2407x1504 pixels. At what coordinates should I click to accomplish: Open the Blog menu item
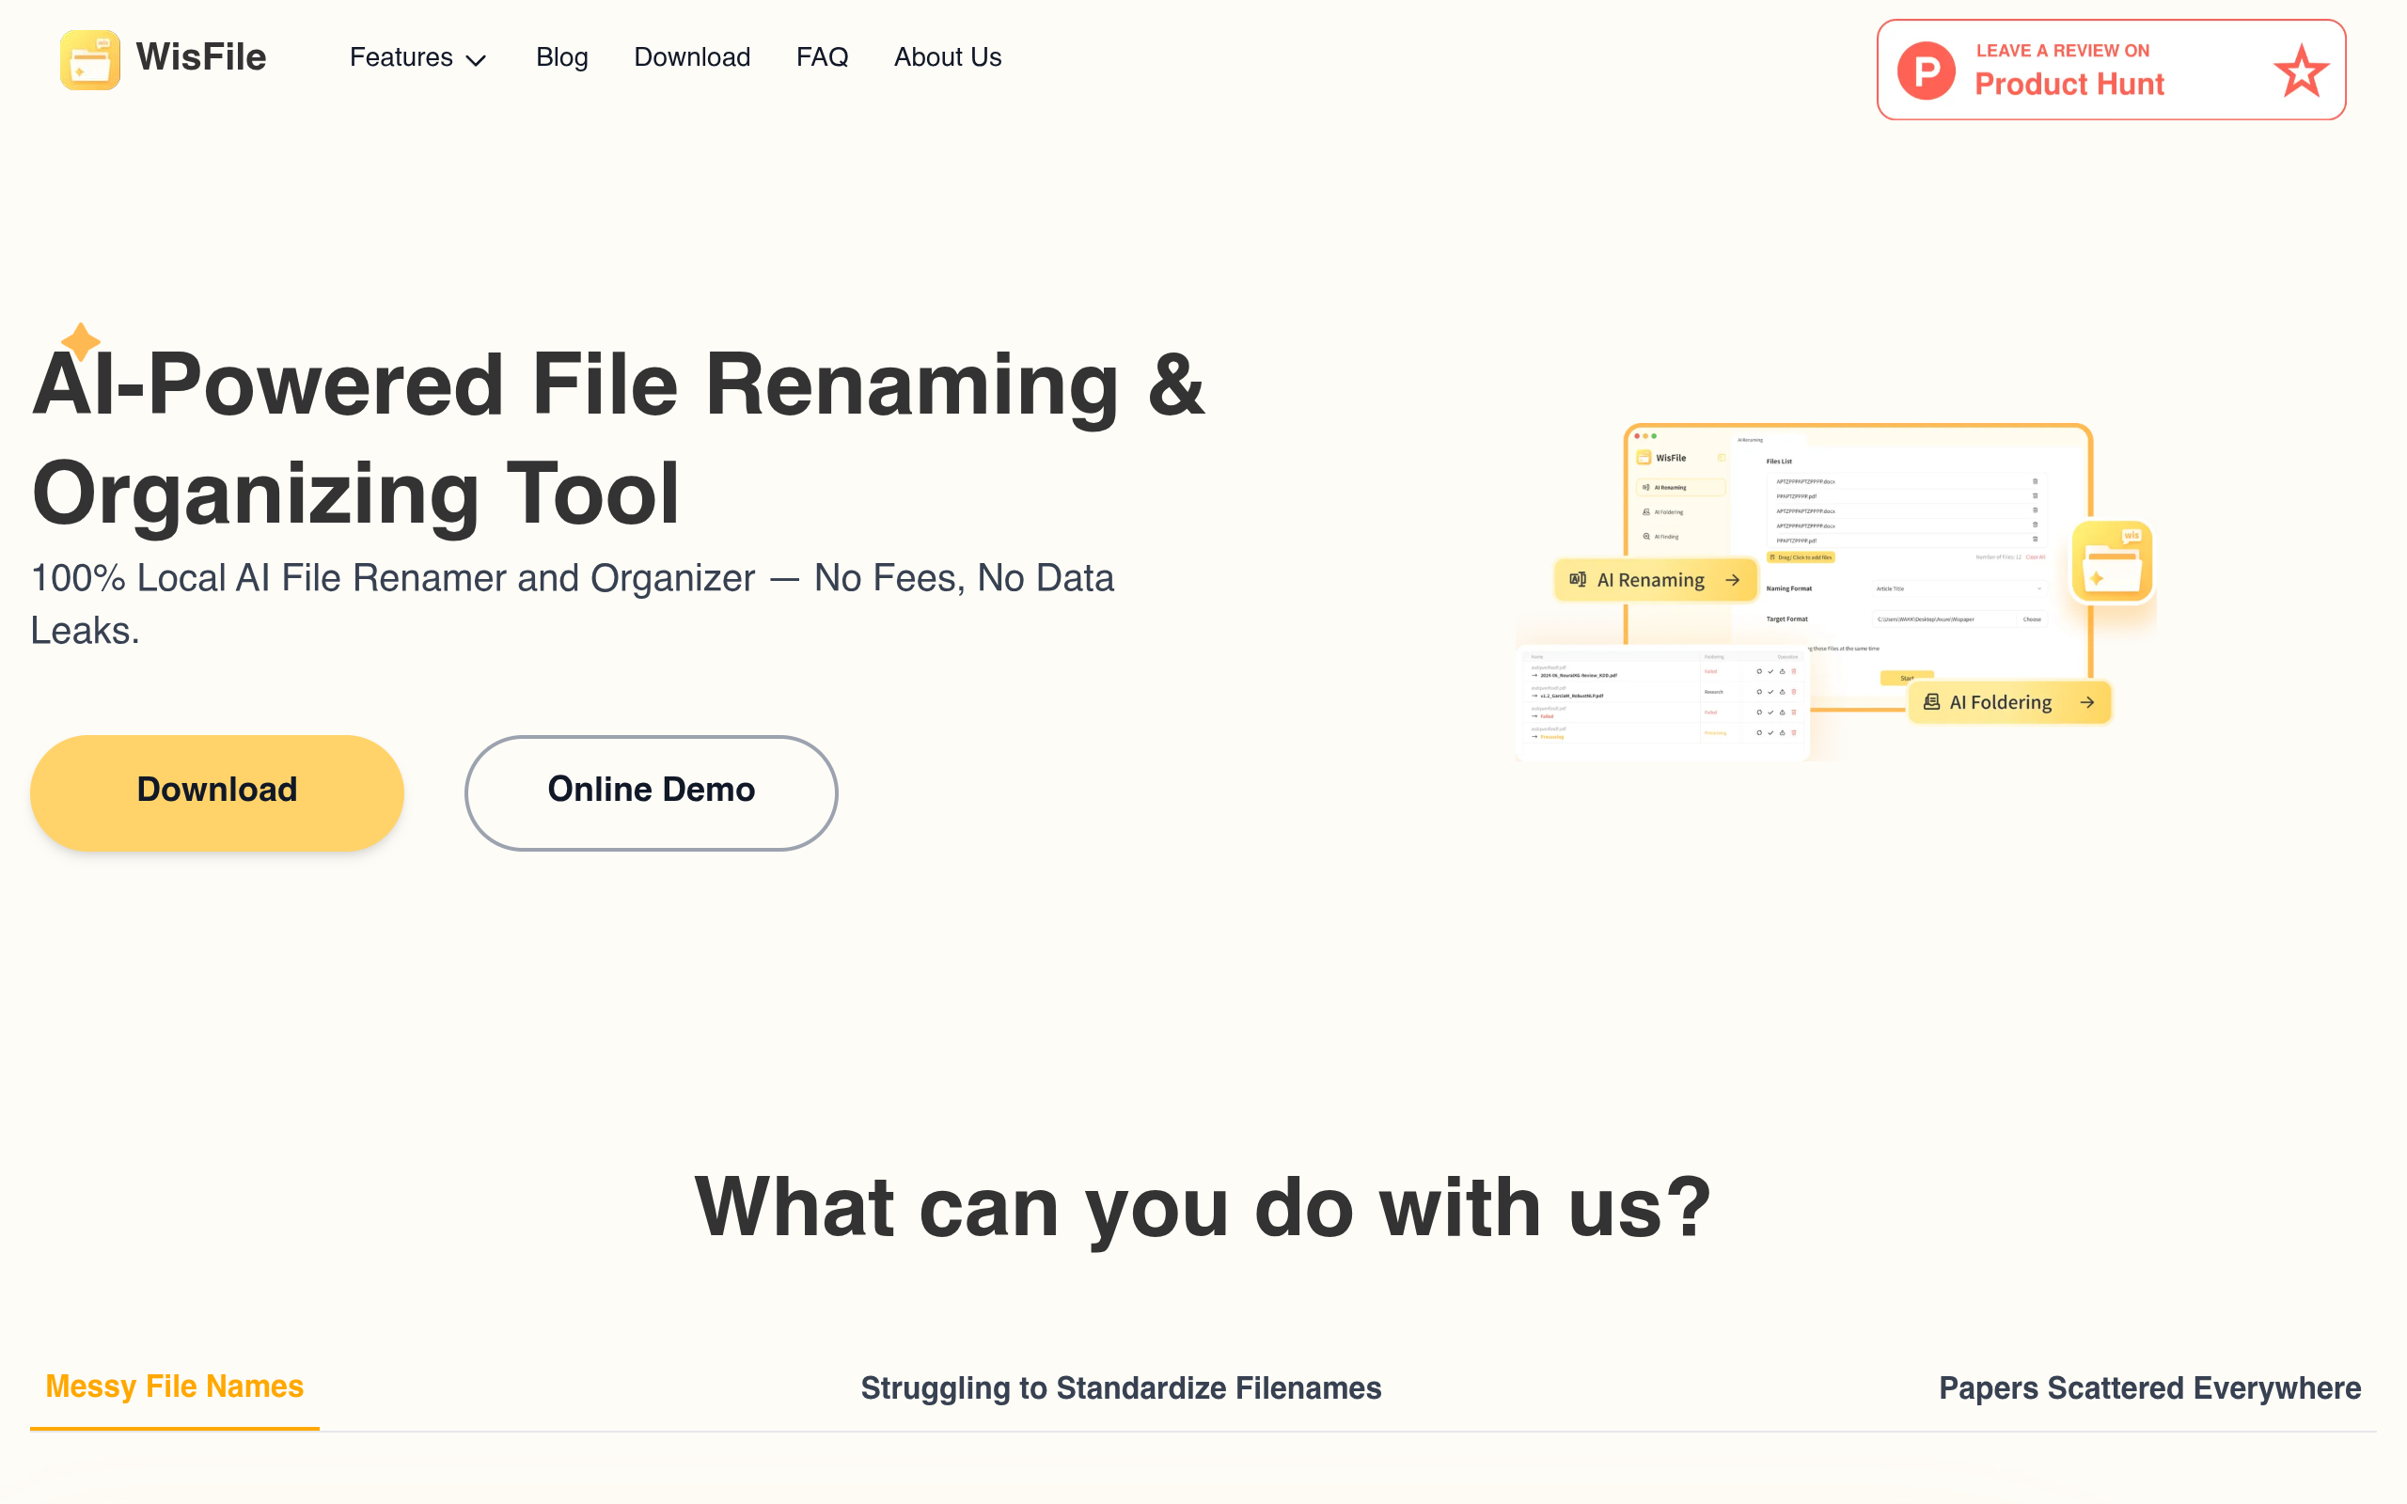click(562, 57)
